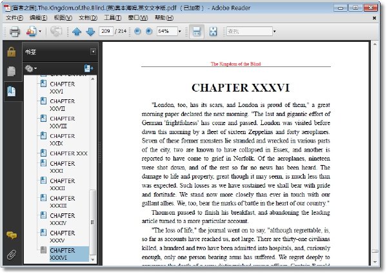Go to previous page with up arrow

[x=77, y=32]
